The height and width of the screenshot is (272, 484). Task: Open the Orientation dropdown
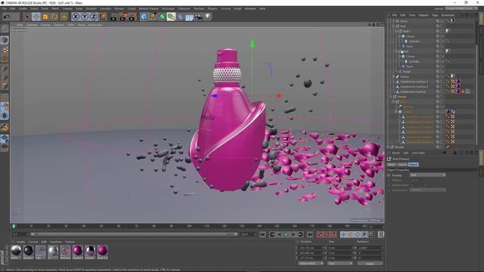[427, 190]
